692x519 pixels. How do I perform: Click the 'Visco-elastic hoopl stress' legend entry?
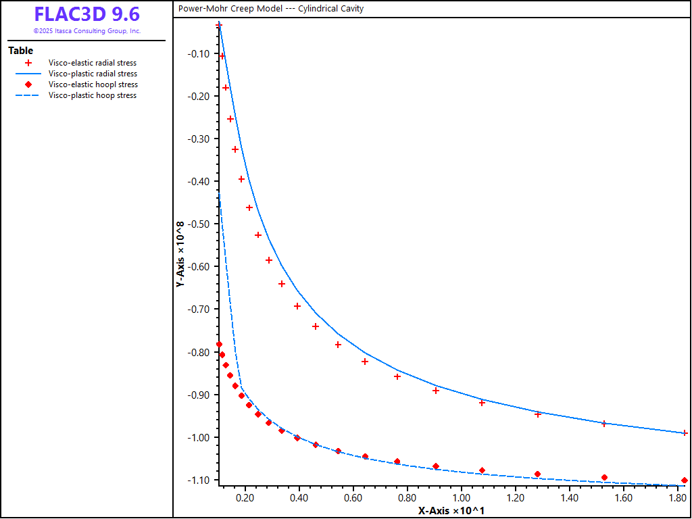pos(93,84)
